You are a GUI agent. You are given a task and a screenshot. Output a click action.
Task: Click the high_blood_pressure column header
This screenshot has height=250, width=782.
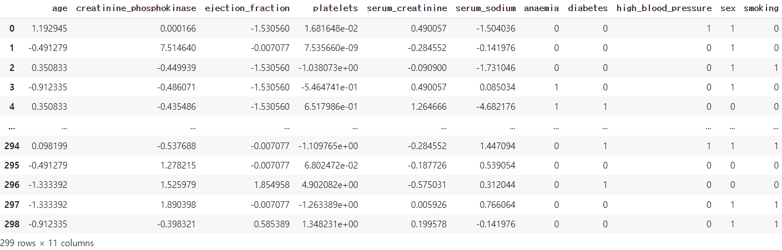[664, 8]
